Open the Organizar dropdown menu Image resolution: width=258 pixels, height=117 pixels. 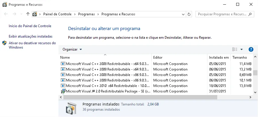tap(72, 49)
